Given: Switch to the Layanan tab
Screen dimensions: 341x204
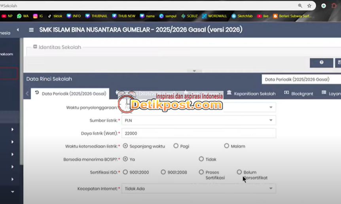Looking at the screenshot, I should pos(331,94).
